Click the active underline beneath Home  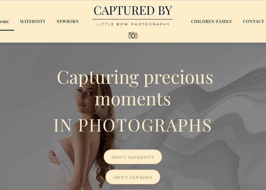click(x=7, y=30)
